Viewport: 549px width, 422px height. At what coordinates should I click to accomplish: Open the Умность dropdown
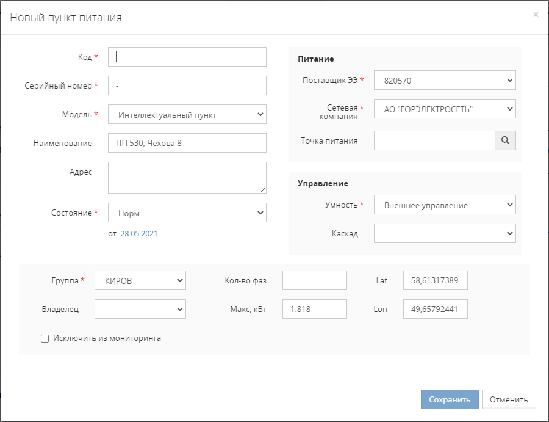point(444,205)
